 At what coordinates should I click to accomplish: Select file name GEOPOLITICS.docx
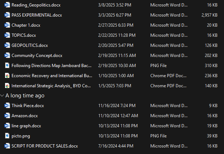point(30,45)
